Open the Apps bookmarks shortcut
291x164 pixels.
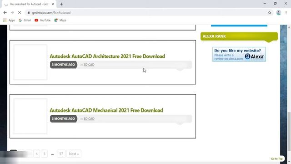(x=9, y=20)
